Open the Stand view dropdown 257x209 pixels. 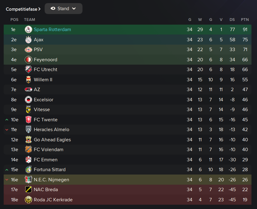click(x=63, y=9)
